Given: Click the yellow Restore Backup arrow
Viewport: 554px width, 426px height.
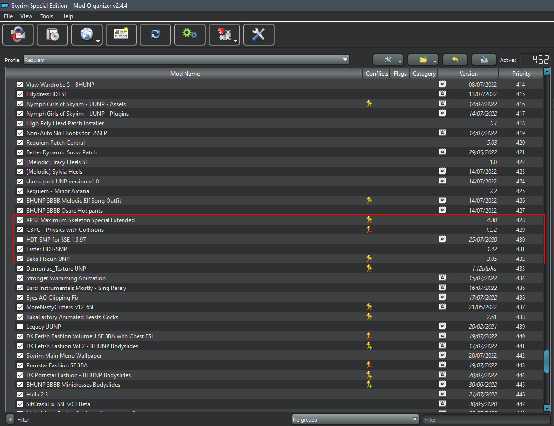Looking at the screenshot, I should point(455,60).
